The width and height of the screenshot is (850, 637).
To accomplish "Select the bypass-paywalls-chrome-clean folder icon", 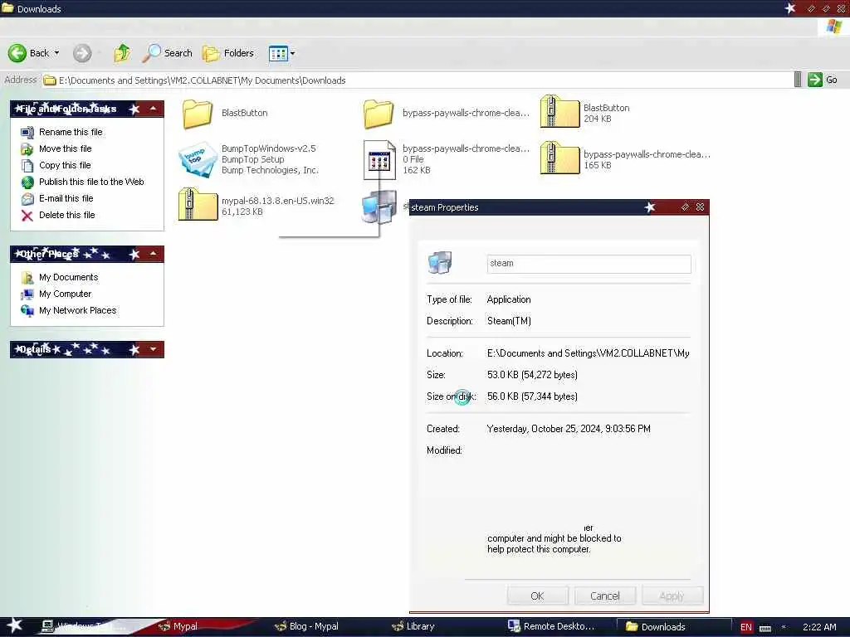I will [x=379, y=113].
